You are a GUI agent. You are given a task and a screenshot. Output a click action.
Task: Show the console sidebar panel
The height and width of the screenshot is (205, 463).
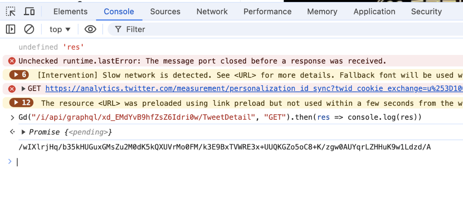11,29
